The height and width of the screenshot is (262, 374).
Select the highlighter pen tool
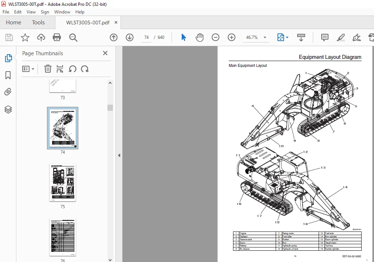(340, 37)
